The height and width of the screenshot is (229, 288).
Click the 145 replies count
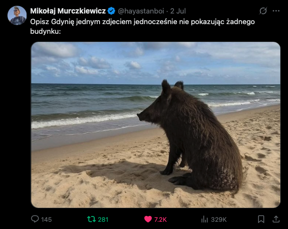(46, 219)
